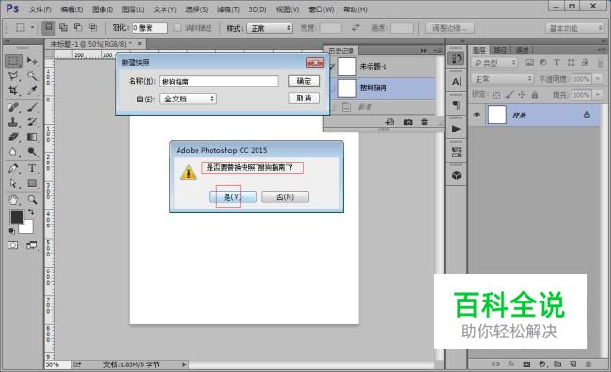Screen dimensions: 611x372
Task: Click the add layer style fx icon
Action: click(510, 364)
